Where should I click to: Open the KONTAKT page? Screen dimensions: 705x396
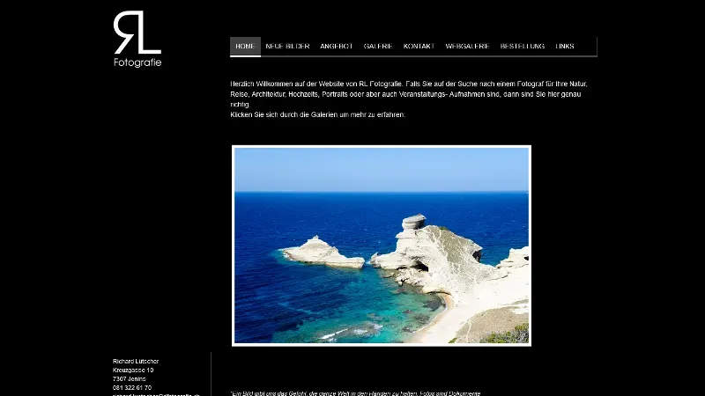(419, 47)
